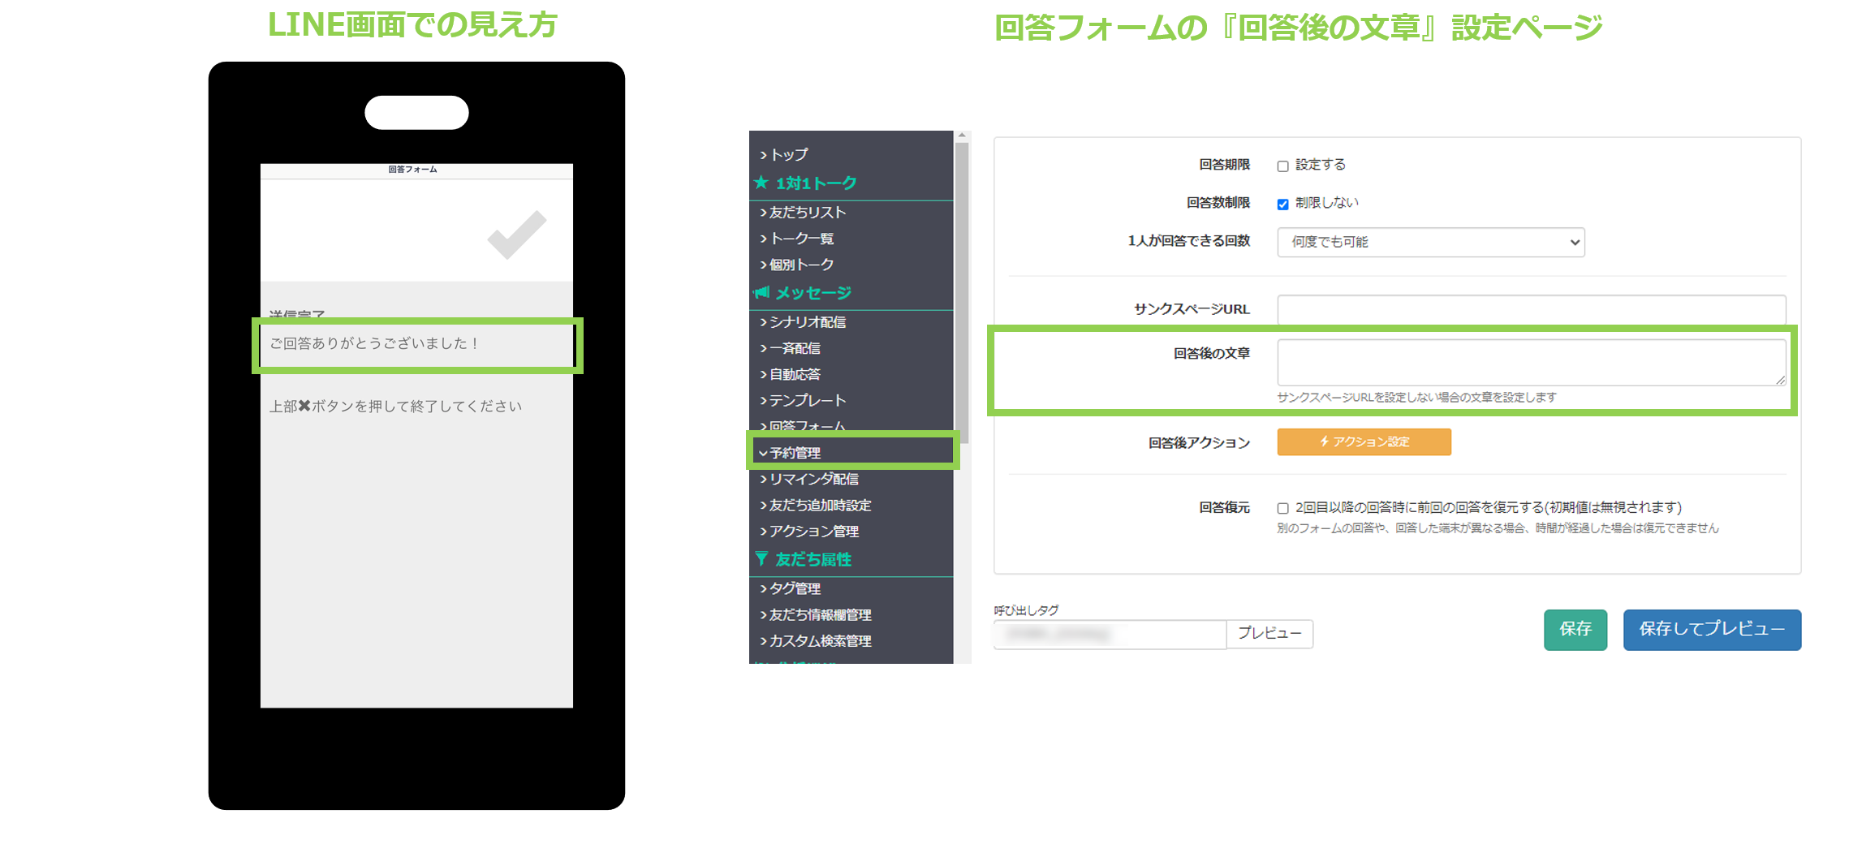Viewport: 1849px width, 844px height.
Task: Open タグ管理 in the sidebar
Action: coord(795,588)
